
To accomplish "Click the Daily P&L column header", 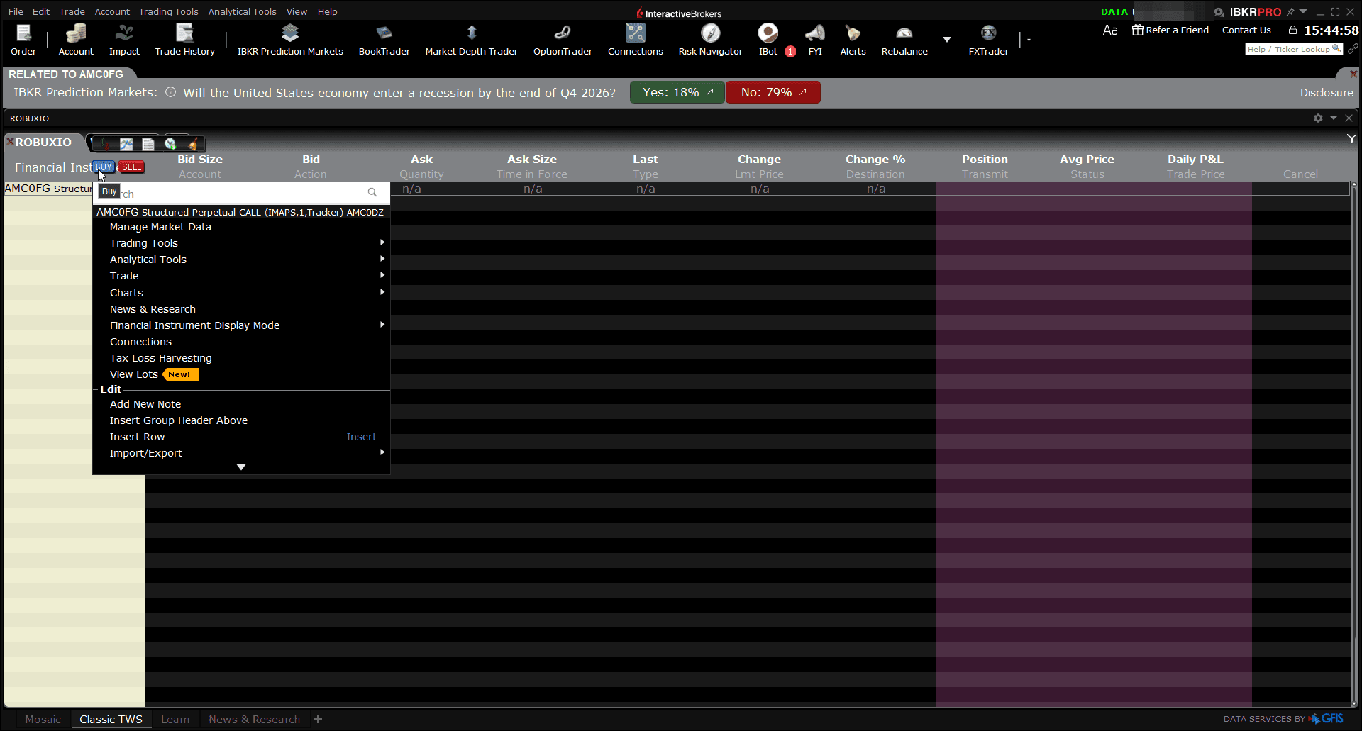I will [x=1195, y=159].
